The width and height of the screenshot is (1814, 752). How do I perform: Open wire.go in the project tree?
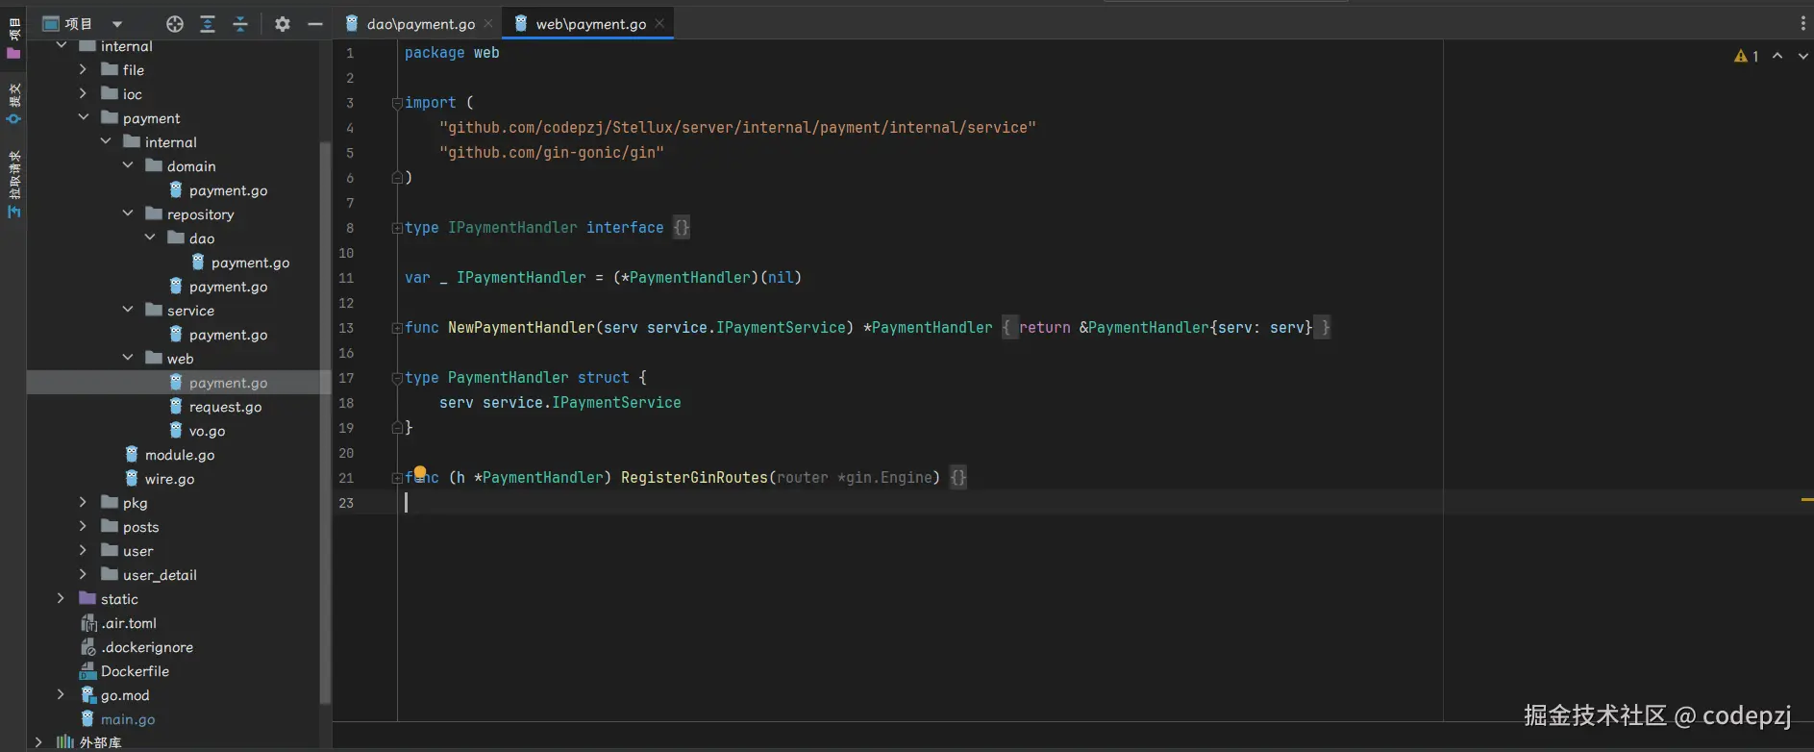[169, 479]
